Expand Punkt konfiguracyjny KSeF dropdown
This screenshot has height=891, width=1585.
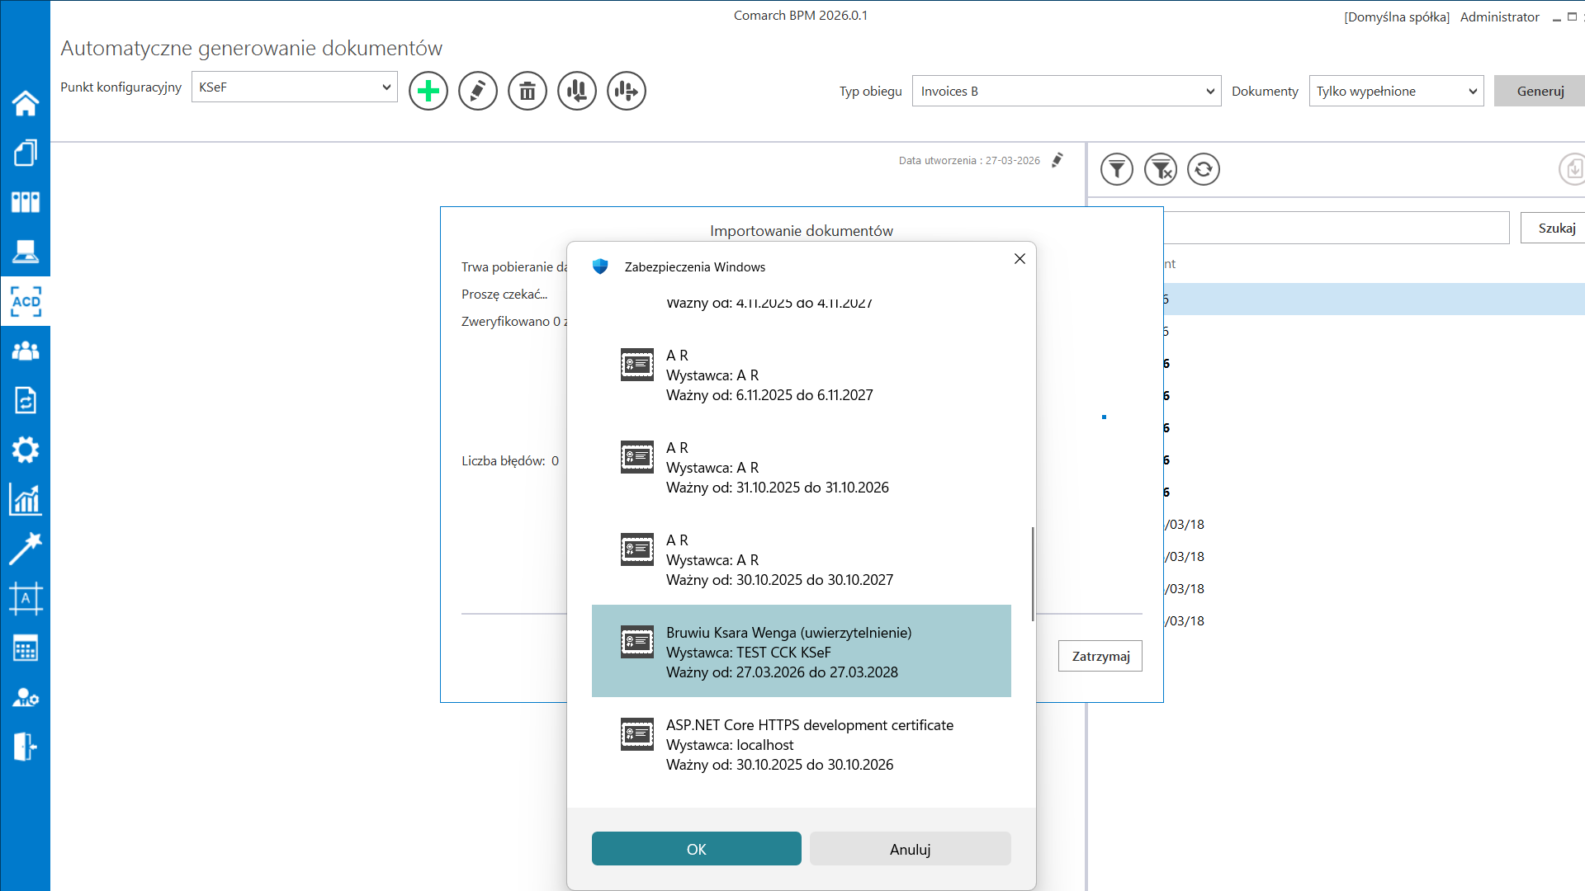[295, 87]
